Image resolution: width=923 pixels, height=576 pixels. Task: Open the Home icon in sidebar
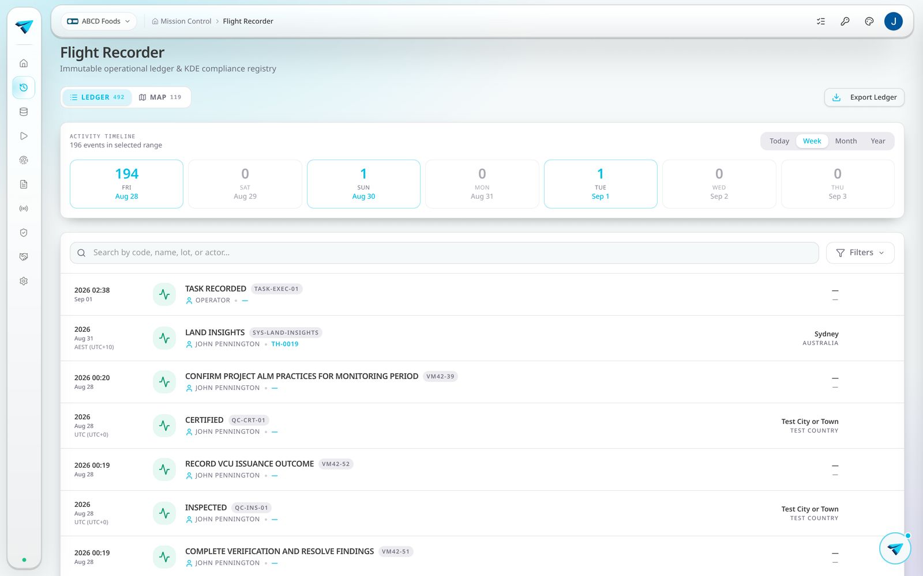click(24, 63)
